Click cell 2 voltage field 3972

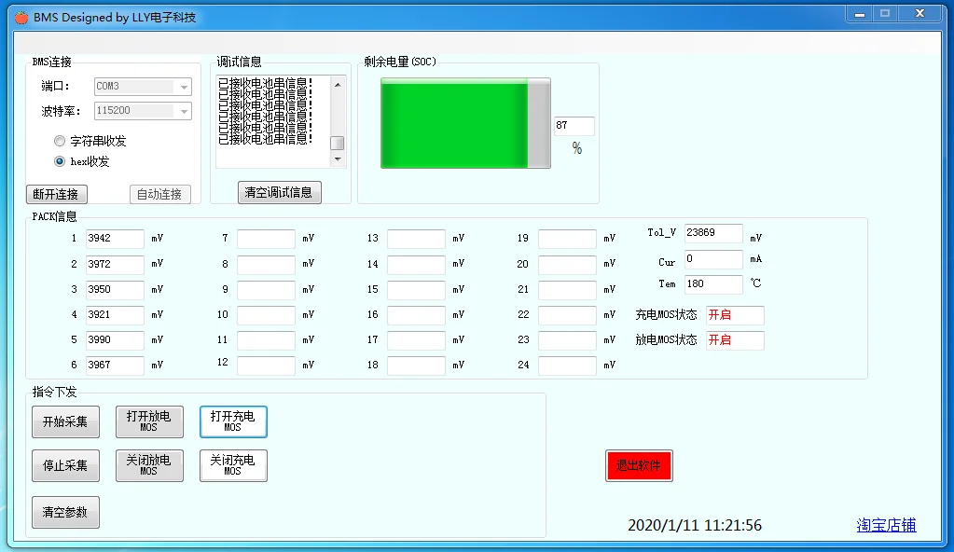tap(115, 264)
